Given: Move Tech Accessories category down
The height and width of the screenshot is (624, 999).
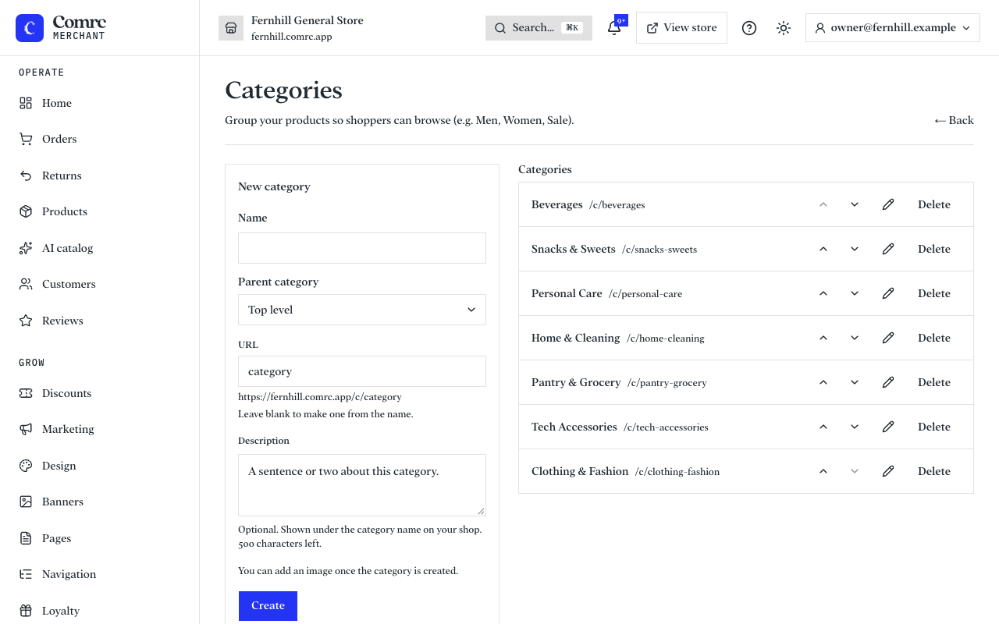Looking at the screenshot, I should pyautogui.click(x=855, y=427).
